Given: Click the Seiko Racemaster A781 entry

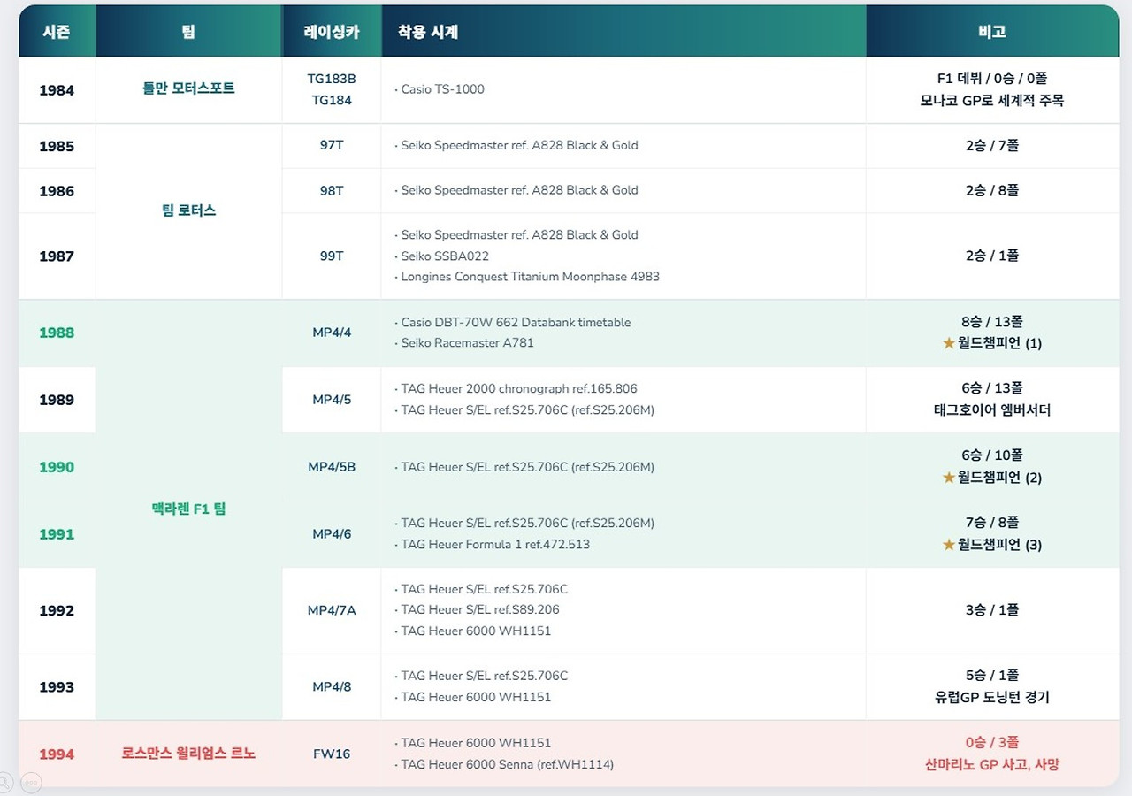Looking at the screenshot, I should (464, 343).
